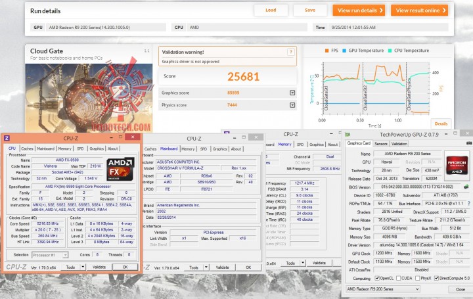This screenshot has width=473, height=299.
Task: Click the AMD FX processor logo
Action: pos(121,169)
